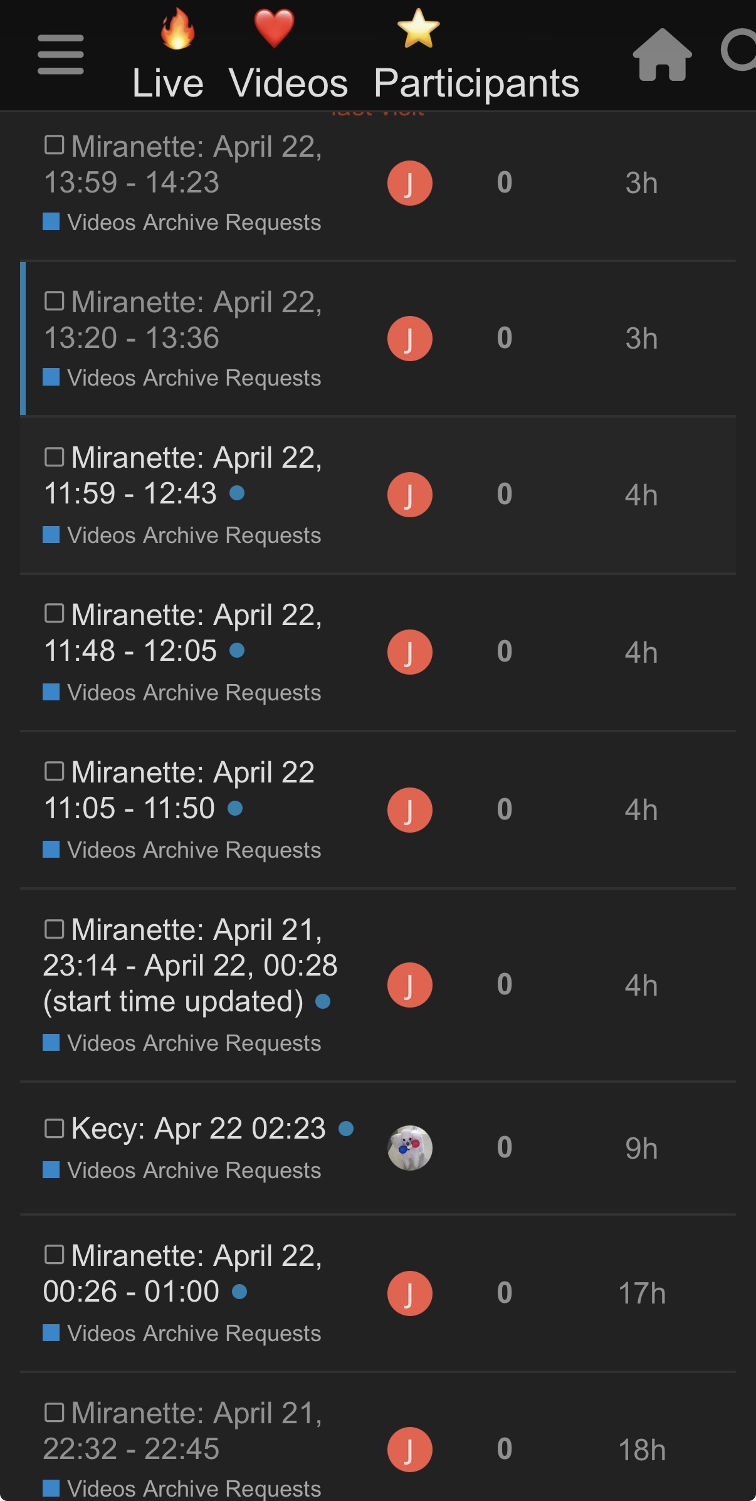Tick checkbox for Kecy Apr 22 02:23
This screenshot has width=756, height=1501.
click(55, 1129)
